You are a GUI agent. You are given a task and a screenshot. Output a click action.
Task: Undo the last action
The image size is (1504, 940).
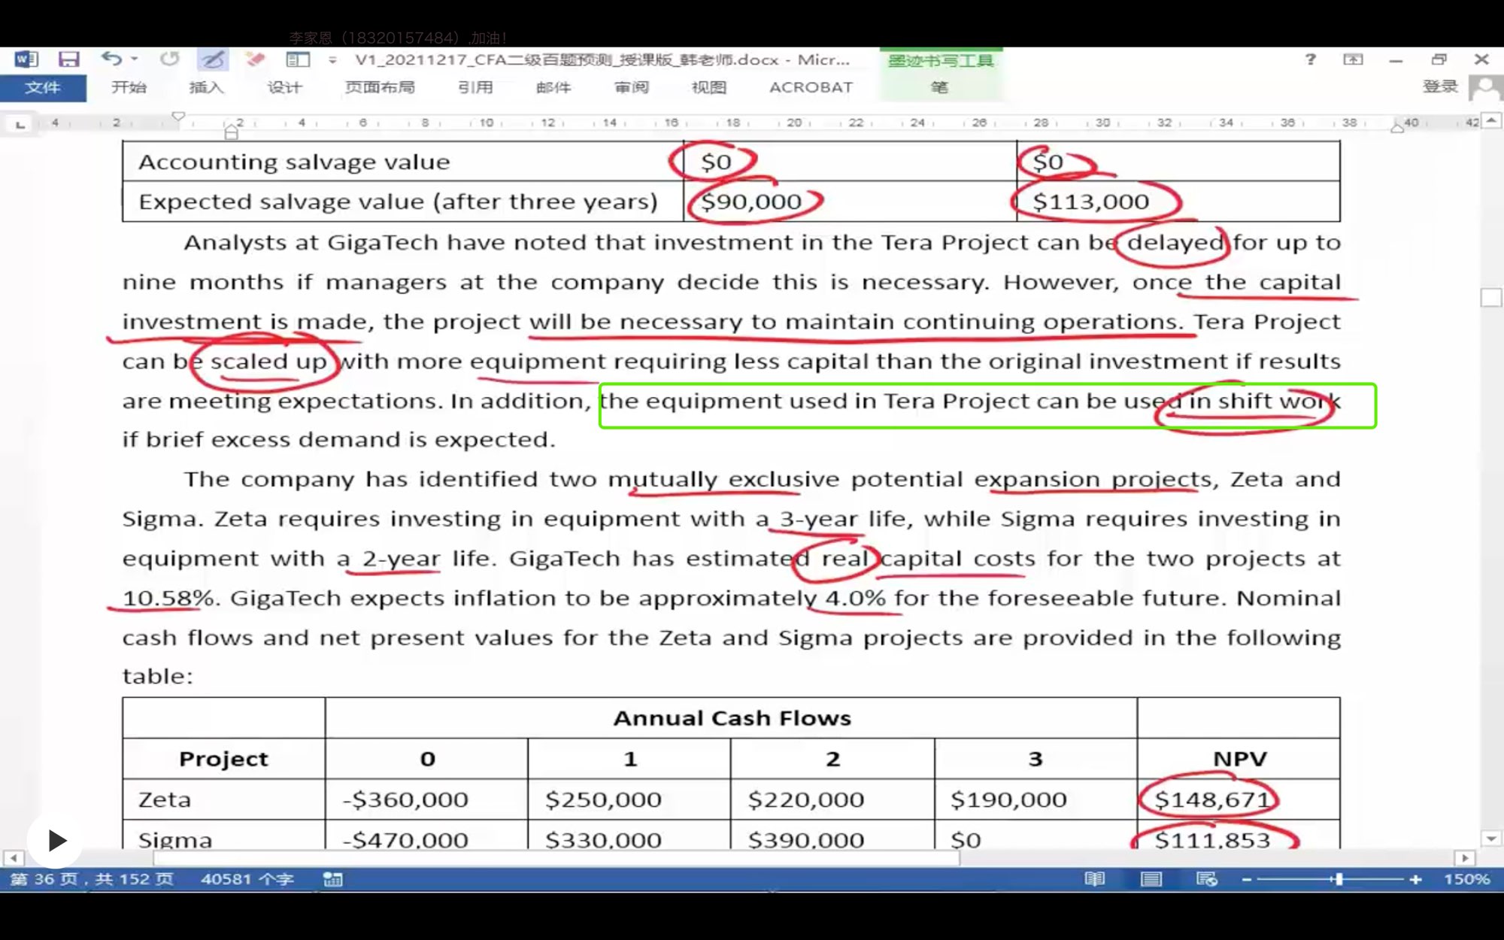(111, 59)
